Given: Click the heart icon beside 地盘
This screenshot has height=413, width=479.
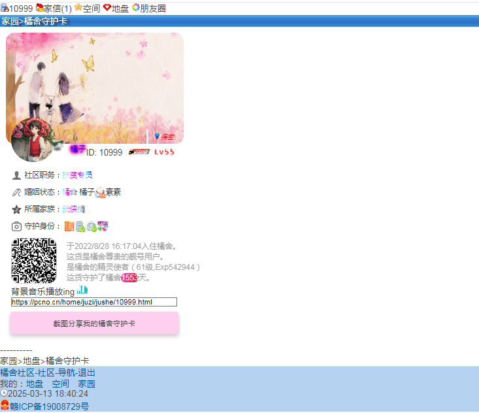Looking at the screenshot, I should (x=107, y=8).
